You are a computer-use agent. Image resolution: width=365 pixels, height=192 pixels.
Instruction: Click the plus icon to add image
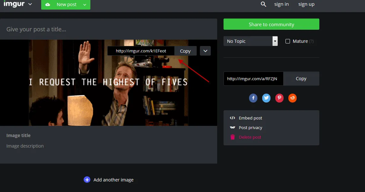[87, 180]
